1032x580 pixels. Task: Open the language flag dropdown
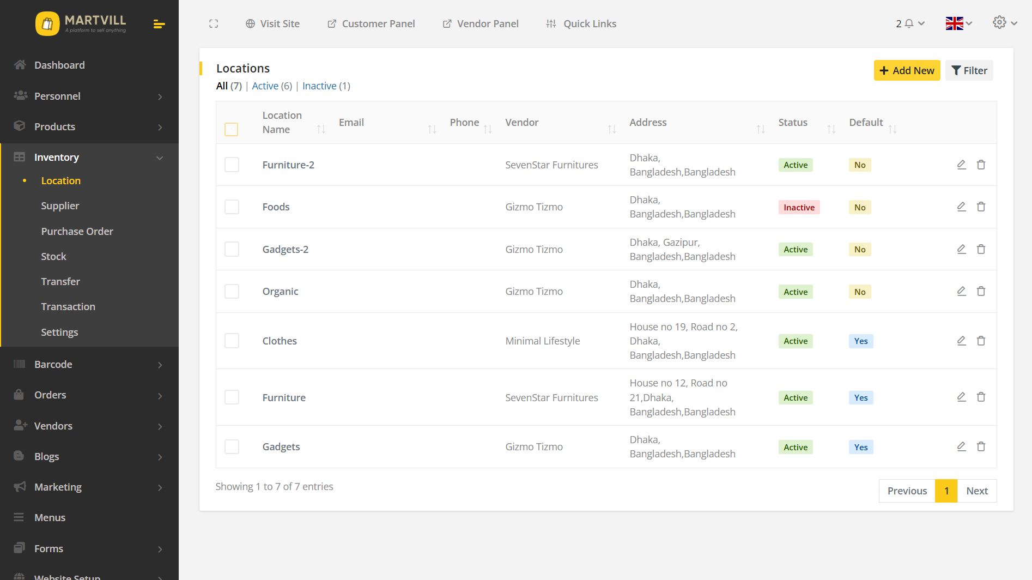(958, 23)
